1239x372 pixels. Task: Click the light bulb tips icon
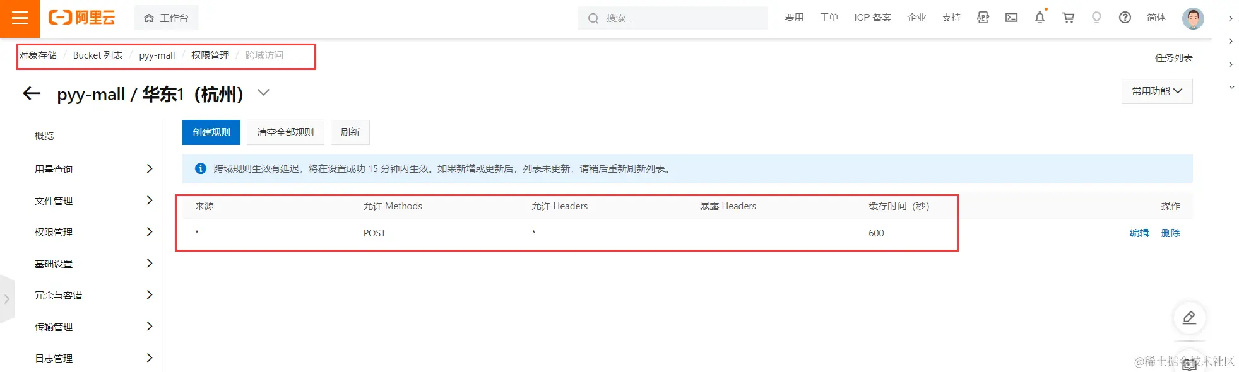(x=1096, y=18)
